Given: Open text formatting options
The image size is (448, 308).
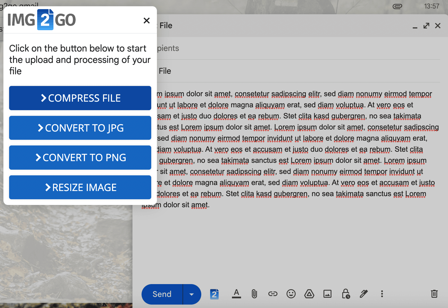Looking at the screenshot, I should [x=236, y=294].
